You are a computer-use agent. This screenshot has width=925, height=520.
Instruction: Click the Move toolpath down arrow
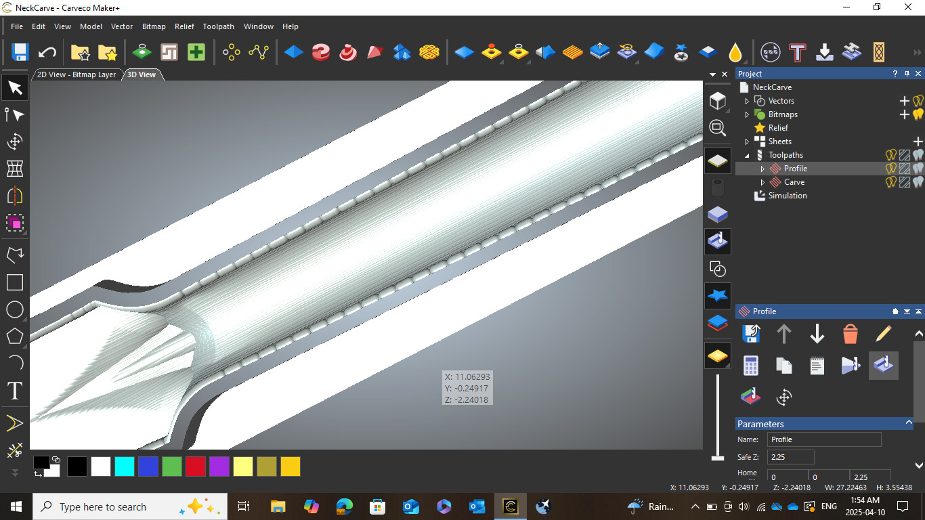[x=817, y=333]
